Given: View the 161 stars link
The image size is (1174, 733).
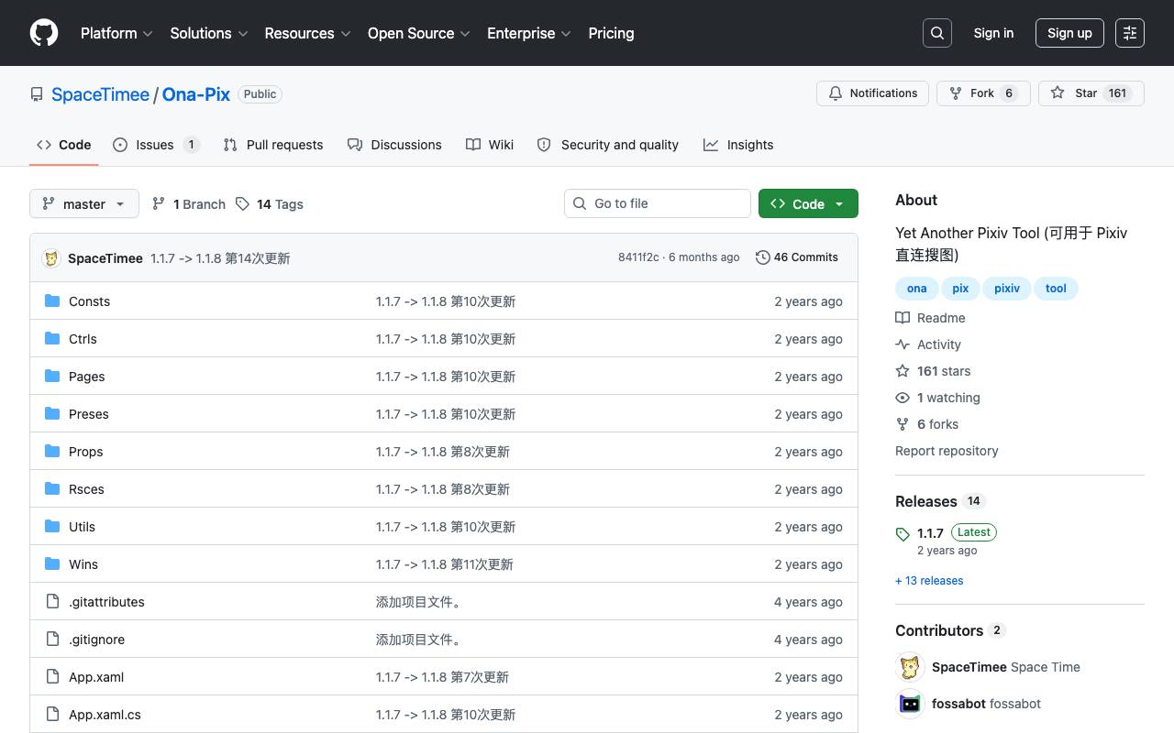Looking at the screenshot, I should pyautogui.click(x=933, y=371).
